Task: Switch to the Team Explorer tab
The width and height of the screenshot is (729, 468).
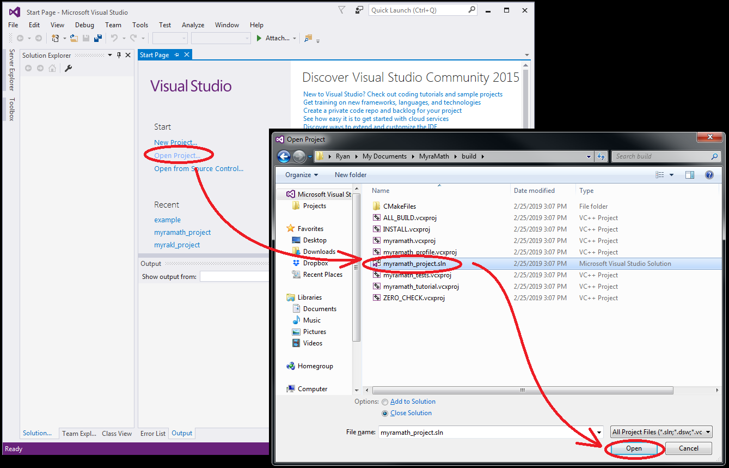Action: coord(79,434)
